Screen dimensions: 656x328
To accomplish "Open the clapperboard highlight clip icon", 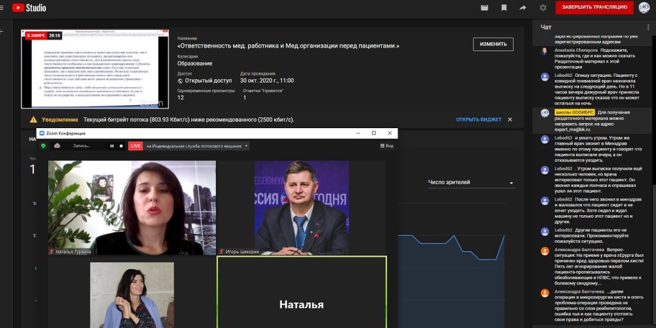I will click(484, 8).
